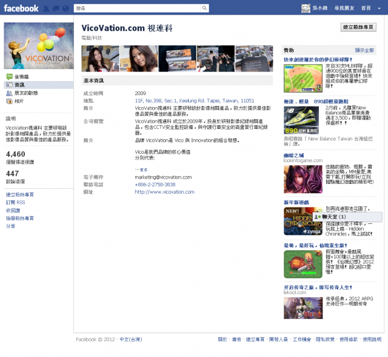Open the account dropdown arrow
Image resolution: width=388 pixels, height=357 pixels.
(379, 8)
